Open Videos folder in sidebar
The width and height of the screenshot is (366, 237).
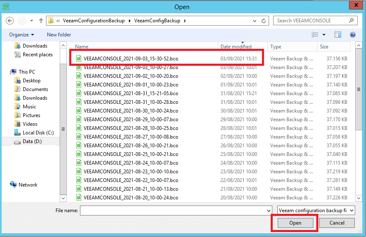tap(30, 124)
